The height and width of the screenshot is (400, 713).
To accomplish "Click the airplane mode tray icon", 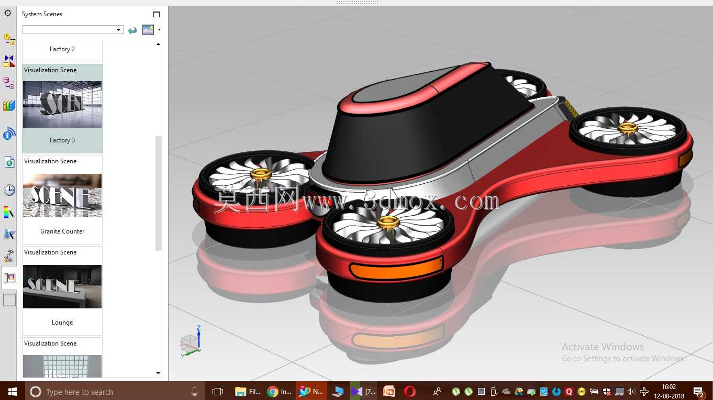I will point(644,392).
